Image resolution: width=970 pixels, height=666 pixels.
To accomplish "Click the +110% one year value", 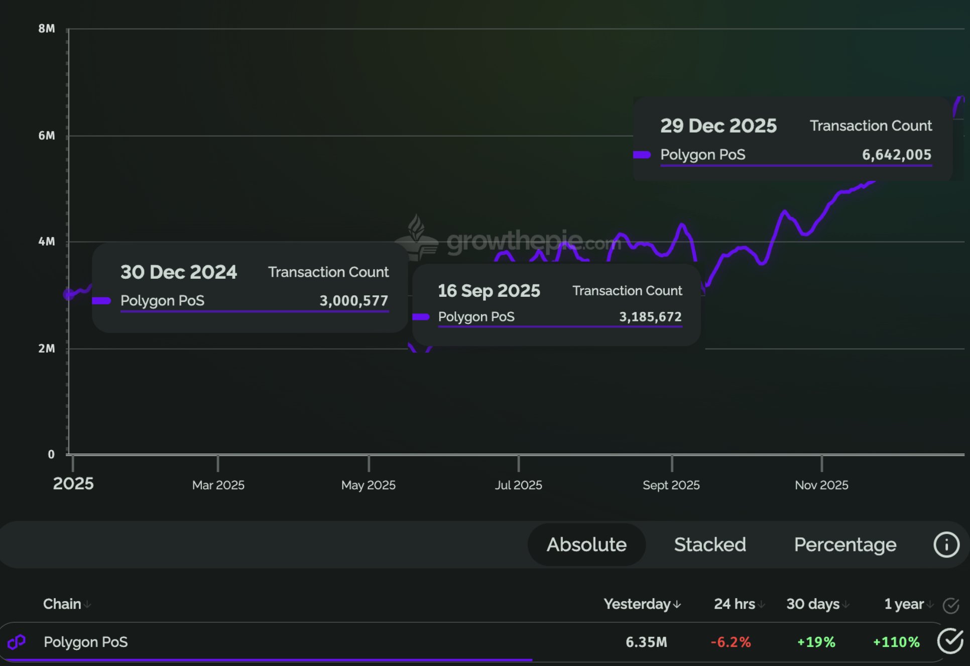I will pos(896,642).
